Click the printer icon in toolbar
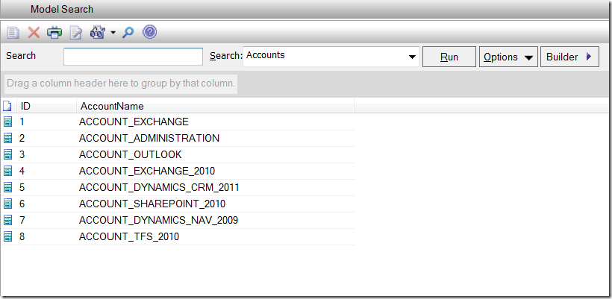 [54, 32]
